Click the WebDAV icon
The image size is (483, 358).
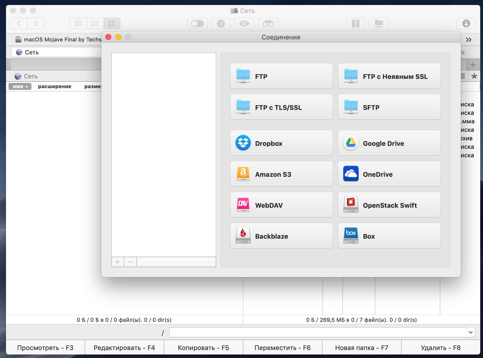click(243, 205)
